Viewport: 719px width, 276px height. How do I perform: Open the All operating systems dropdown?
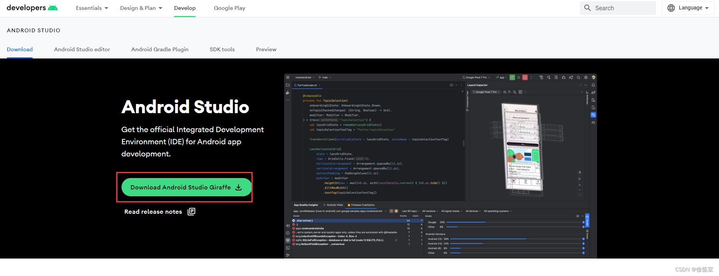(x=498, y=211)
